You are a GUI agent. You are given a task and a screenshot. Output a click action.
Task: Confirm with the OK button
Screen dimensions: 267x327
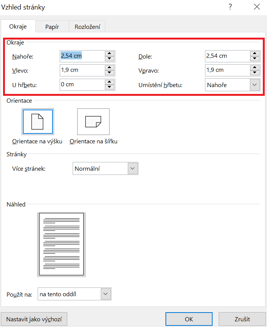pos(189,319)
